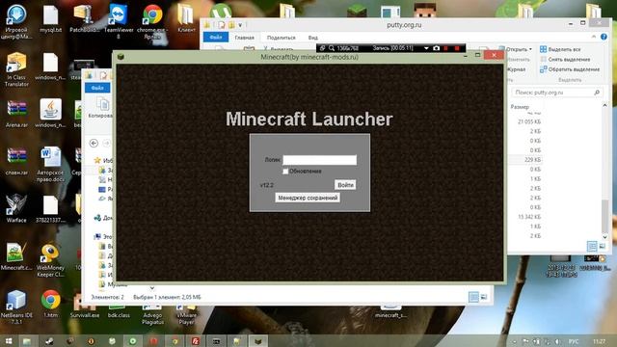This screenshot has width=617, height=347.
Task: Select the TeamViewer 8 desktop icon
Action: click(x=119, y=21)
